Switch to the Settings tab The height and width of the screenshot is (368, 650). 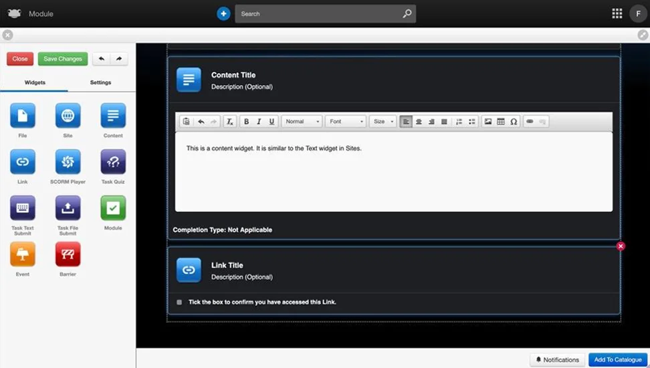pyautogui.click(x=101, y=82)
